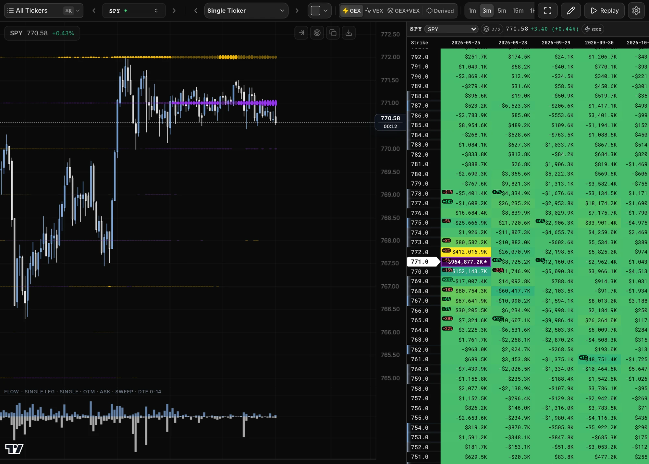Click the -$25,666.9K cell at strike 775

[x=466, y=223]
